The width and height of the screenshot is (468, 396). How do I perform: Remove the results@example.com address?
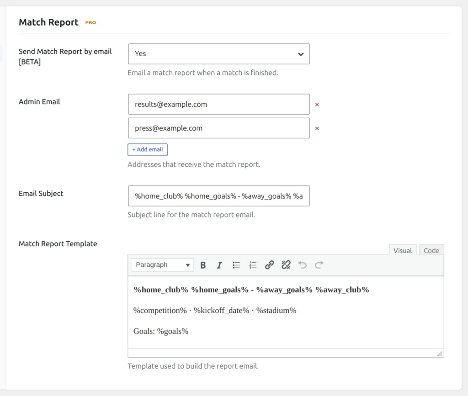(317, 105)
